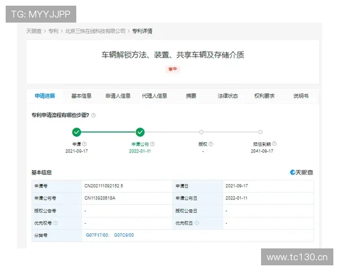Viewport: 339px width, 271px height.
Task: Click question icon next to 申请公布 label
Action: point(152,144)
